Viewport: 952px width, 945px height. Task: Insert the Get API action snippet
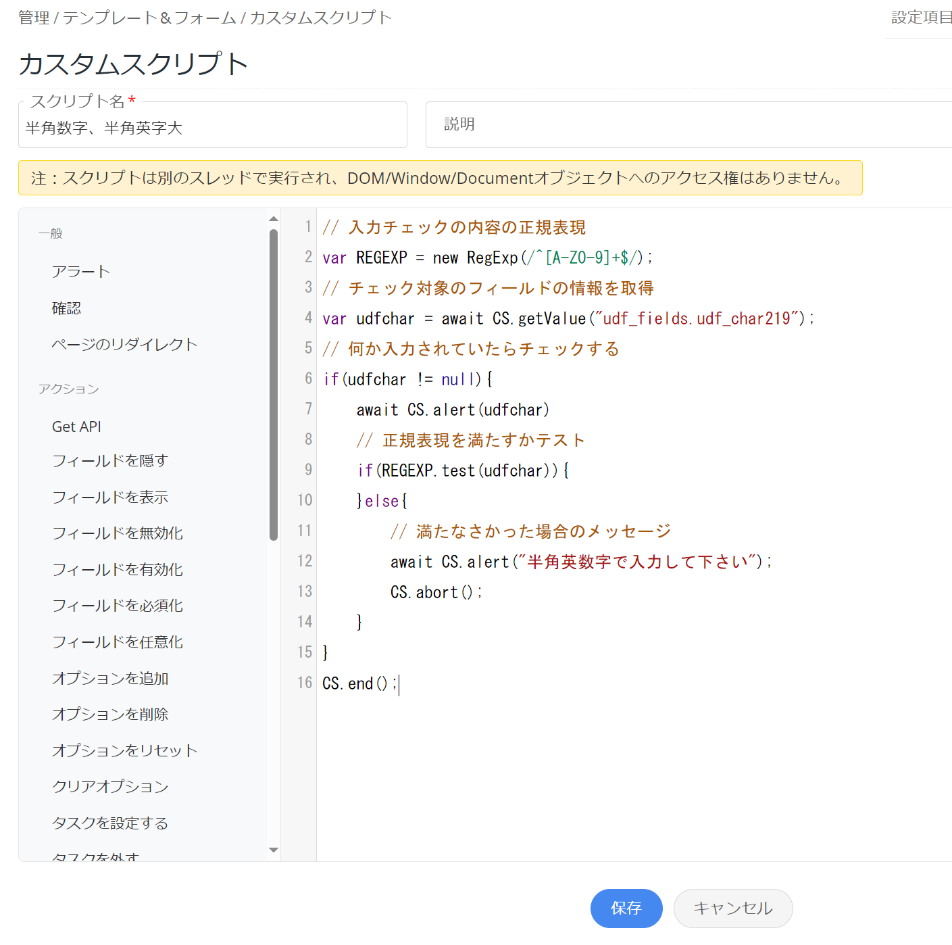click(76, 427)
